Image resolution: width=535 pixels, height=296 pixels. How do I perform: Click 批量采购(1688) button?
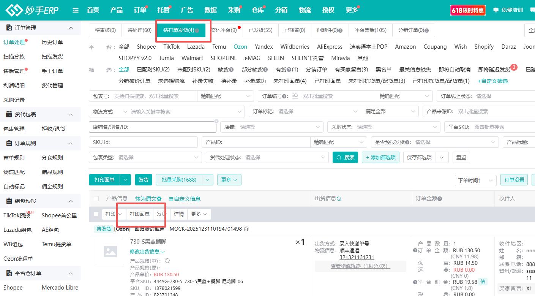pos(179,180)
